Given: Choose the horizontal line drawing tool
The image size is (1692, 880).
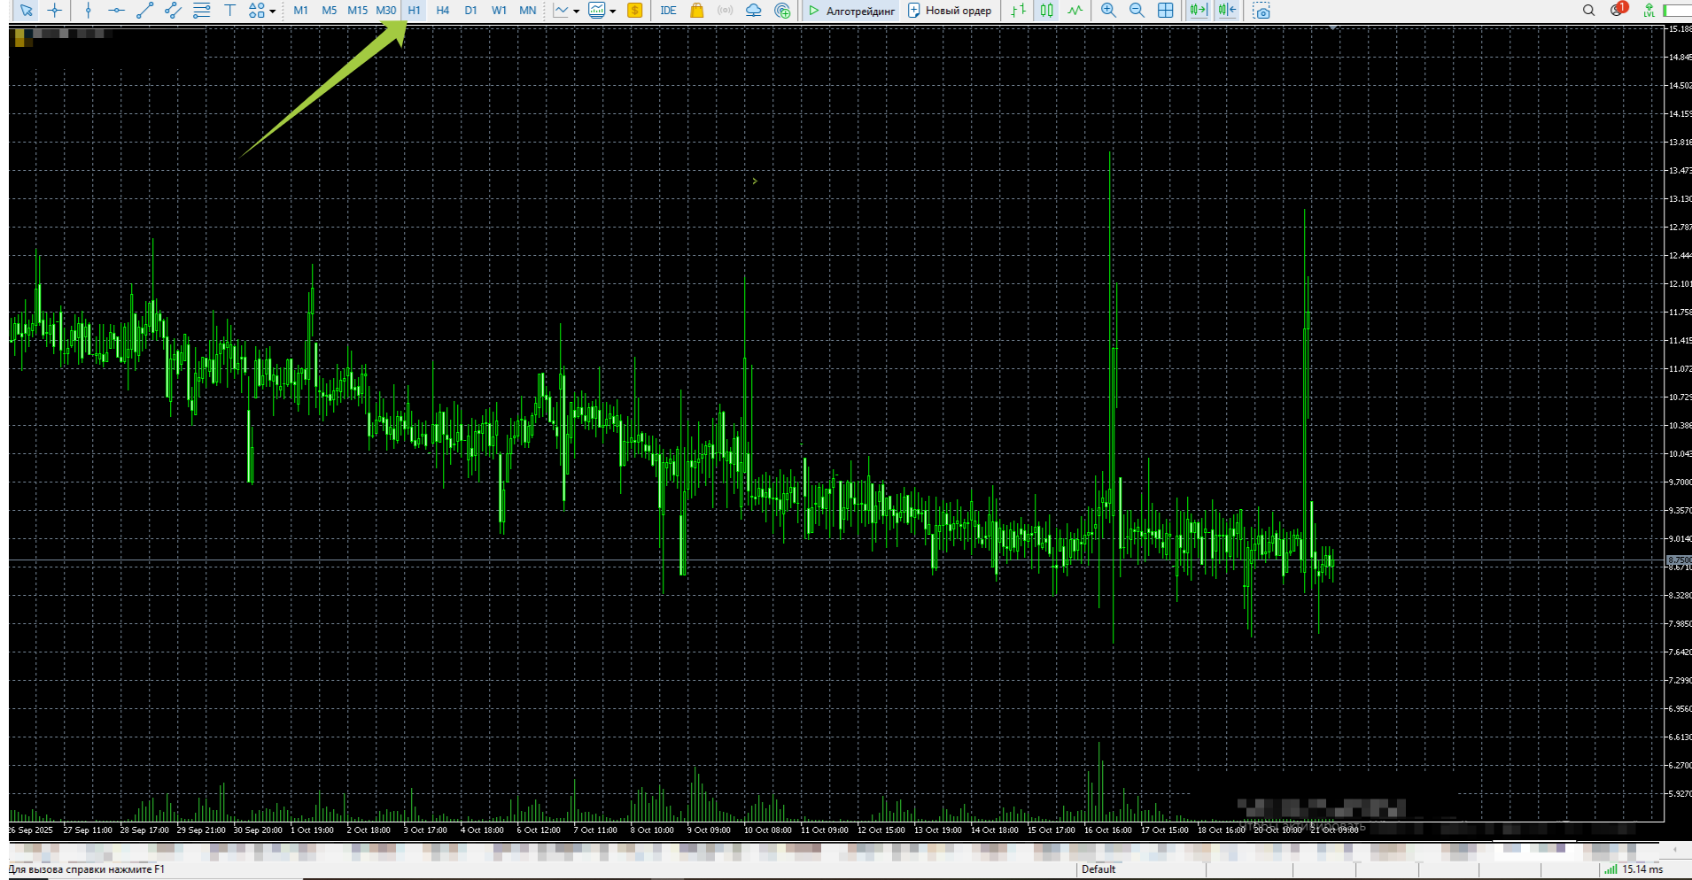Looking at the screenshot, I should click(116, 11).
